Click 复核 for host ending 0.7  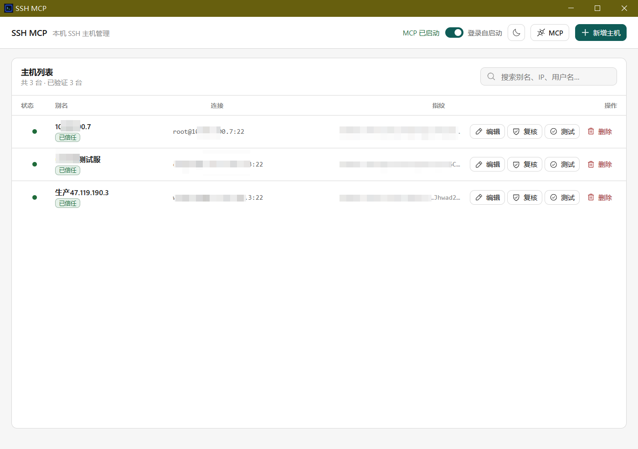[525, 131]
